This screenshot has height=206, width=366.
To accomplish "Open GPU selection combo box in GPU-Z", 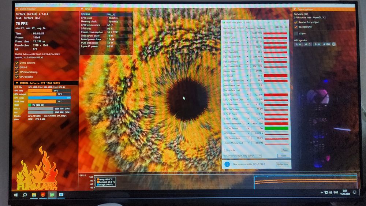I will coord(242,156).
